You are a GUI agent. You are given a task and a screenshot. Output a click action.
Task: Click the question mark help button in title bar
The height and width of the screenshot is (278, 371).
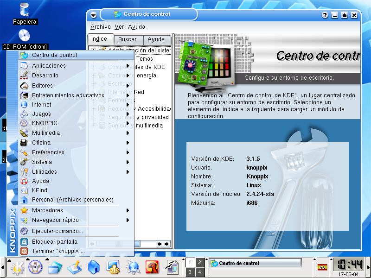pyautogui.click(x=325, y=15)
